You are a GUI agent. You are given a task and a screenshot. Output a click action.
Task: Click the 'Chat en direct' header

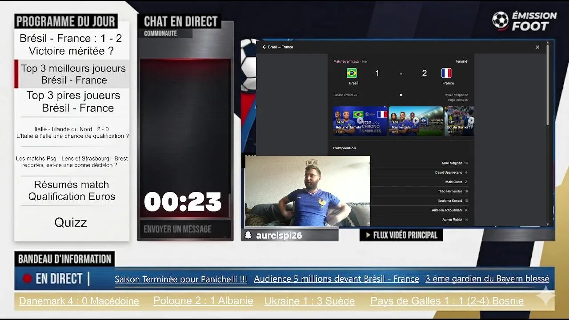coord(181,21)
